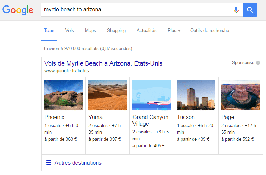Viewport: 266px width, 175px height.
Task: Click the 'à partir de 405 €' price
Action: (x=149, y=145)
